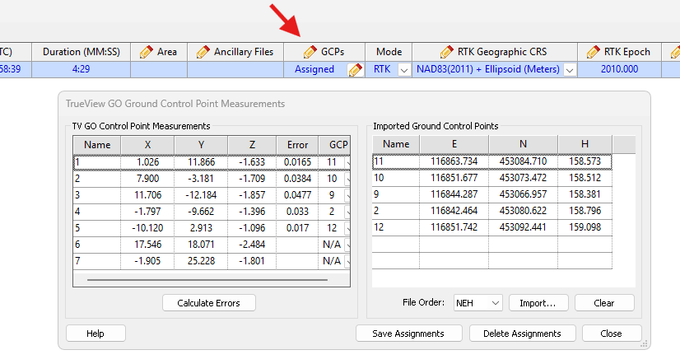Click the Calculate Errors button
Image resolution: width=680 pixels, height=364 pixels.
(208, 303)
